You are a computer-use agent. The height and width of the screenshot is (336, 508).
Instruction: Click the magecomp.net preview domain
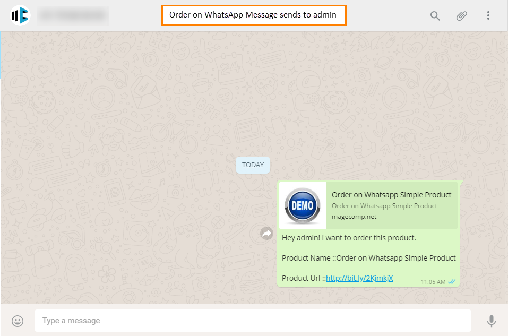point(354,217)
